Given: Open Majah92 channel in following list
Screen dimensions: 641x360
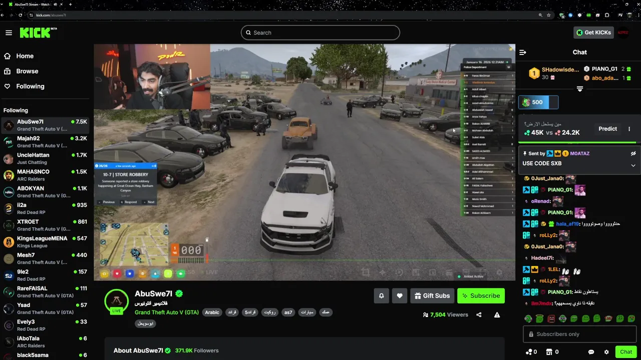Looking at the screenshot, I should coord(45,141).
